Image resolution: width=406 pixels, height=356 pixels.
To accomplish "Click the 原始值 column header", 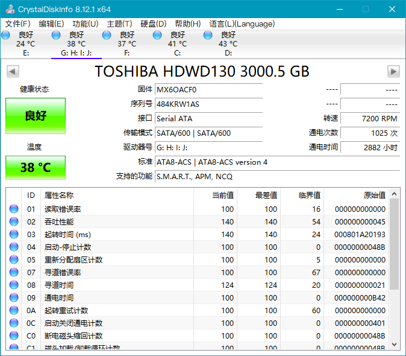I will click(x=356, y=195).
